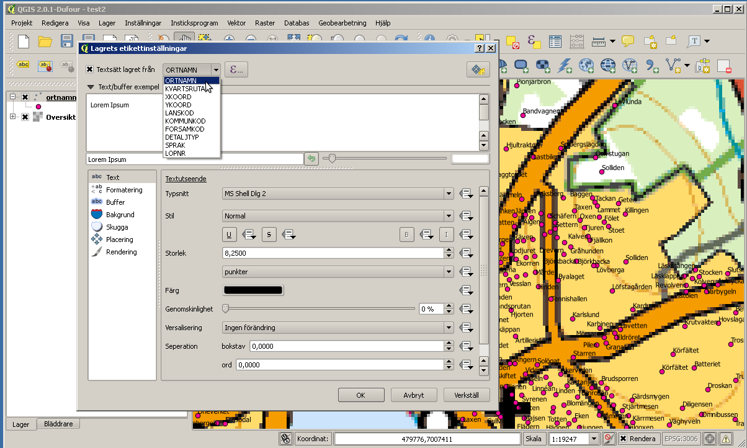Viewport: 747px width, 448px height.
Task: Save project using the floppy disk icon
Action: (67, 42)
